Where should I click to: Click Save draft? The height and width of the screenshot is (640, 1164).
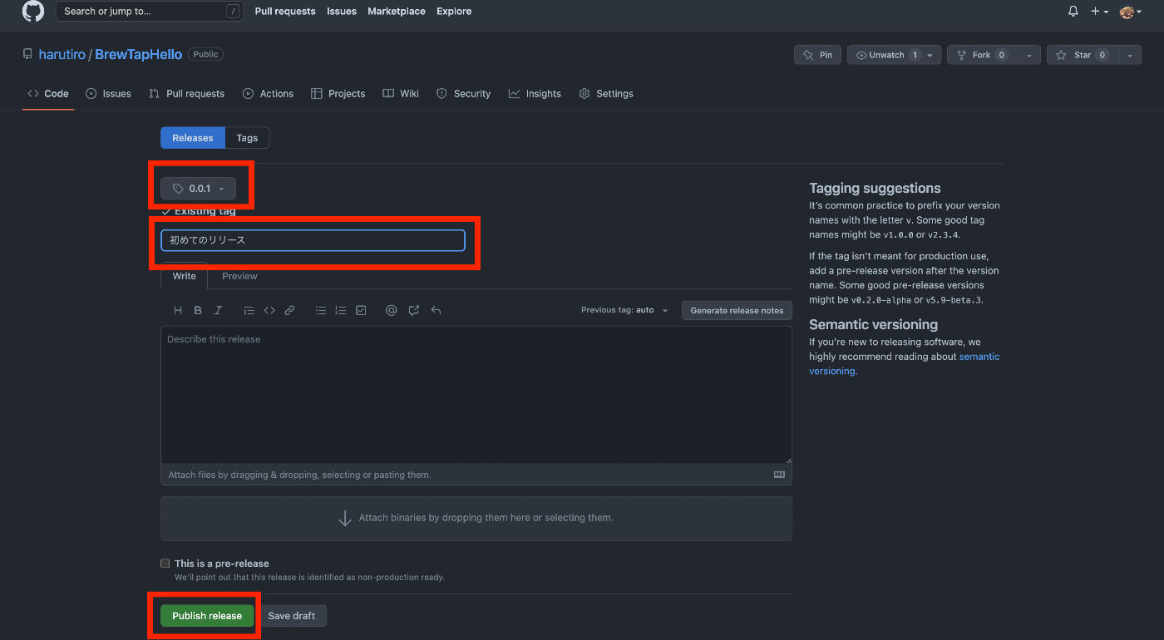pos(292,616)
